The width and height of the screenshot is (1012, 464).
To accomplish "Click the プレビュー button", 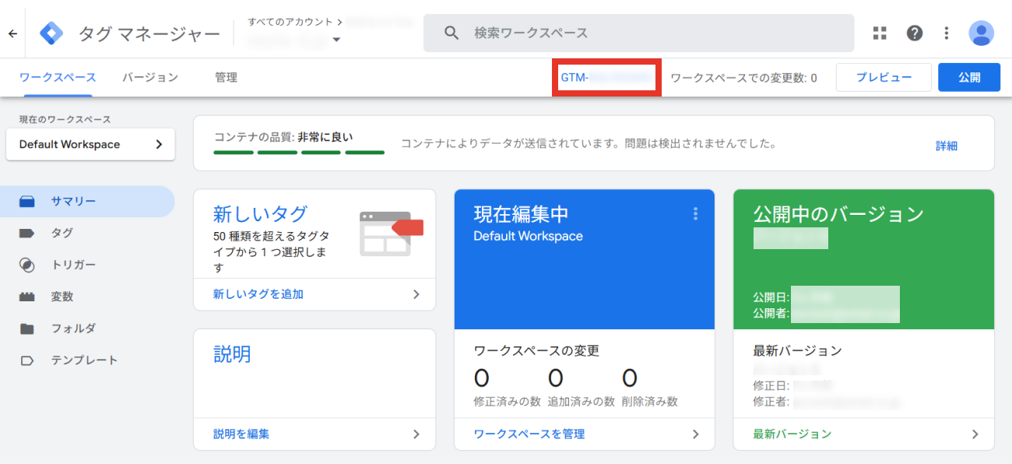I will [x=884, y=78].
